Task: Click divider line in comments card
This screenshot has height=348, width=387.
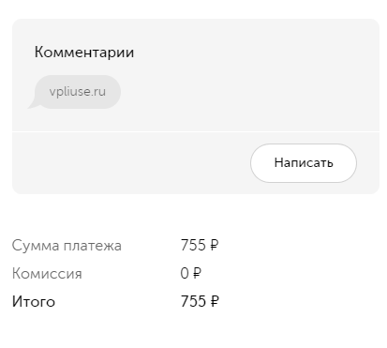Action: pos(196,131)
